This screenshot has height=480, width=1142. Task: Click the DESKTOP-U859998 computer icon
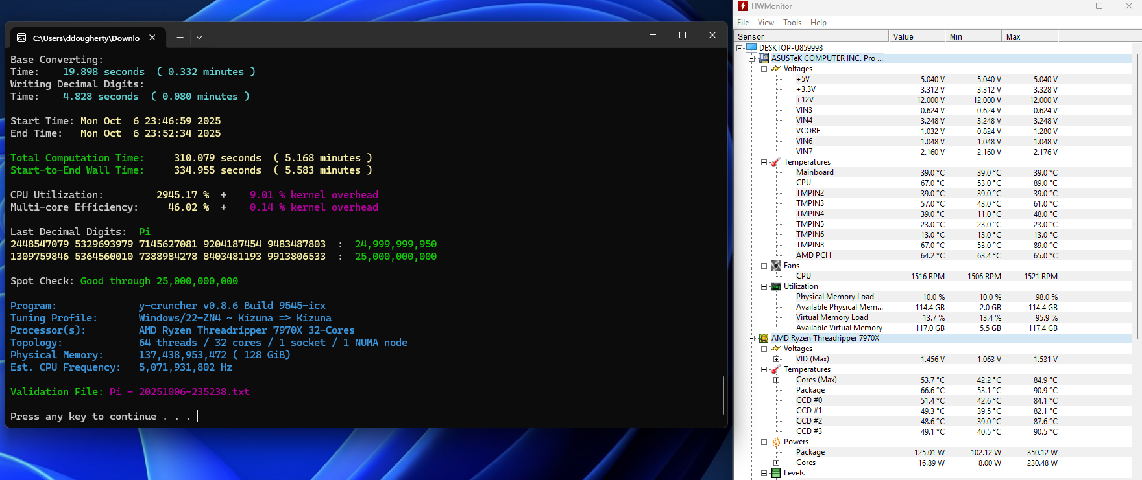coord(751,48)
